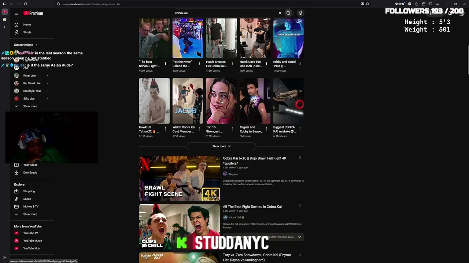Play the 'Which Cobra Kai Cast Member' short thumbnail
Image resolution: width=469 pixels, height=263 pixels.
tap(188, 101)
